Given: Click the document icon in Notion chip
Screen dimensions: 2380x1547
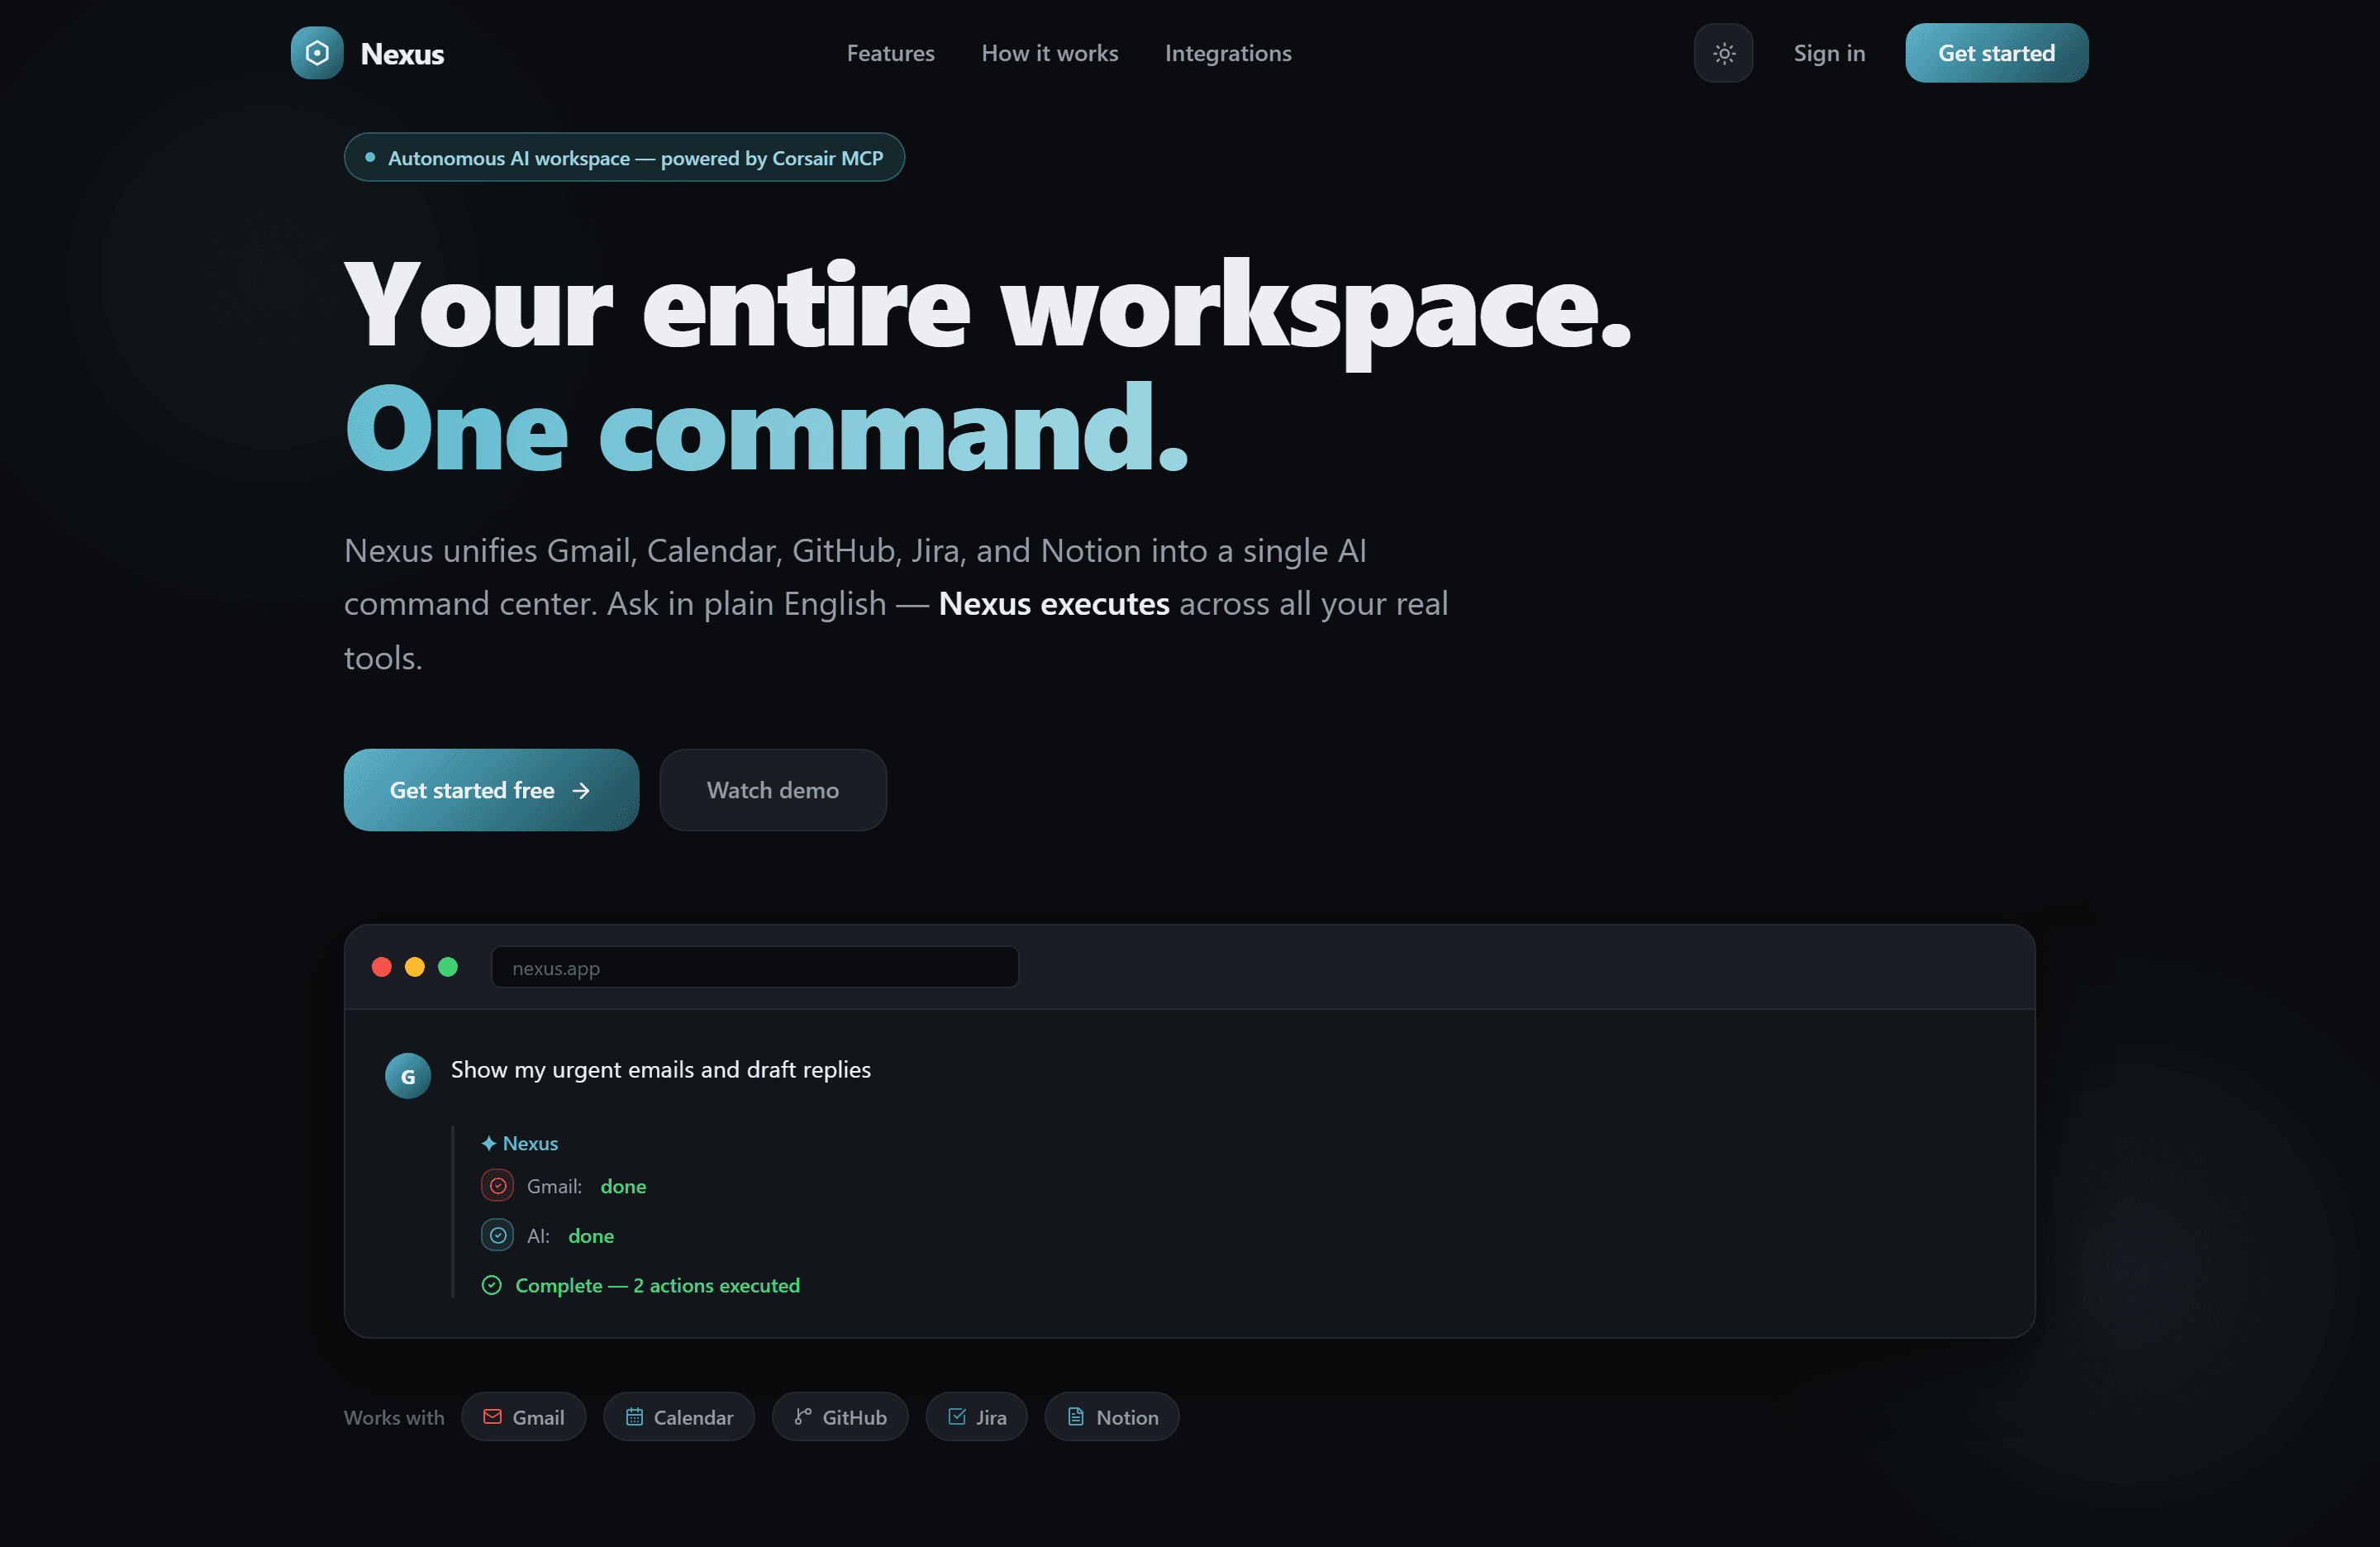Looking at the screenshot, I should coord(1076,1417).
